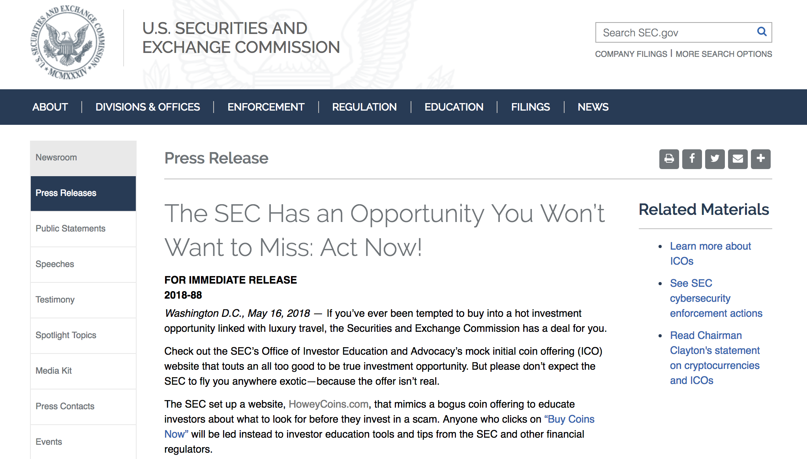This screenshot has height=459, width=807.
Task: Open the Enforcement navigation menu
Action: click(266, 107)
